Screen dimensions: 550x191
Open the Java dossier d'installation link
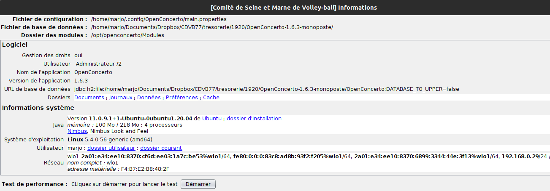[x=254, y=119]
